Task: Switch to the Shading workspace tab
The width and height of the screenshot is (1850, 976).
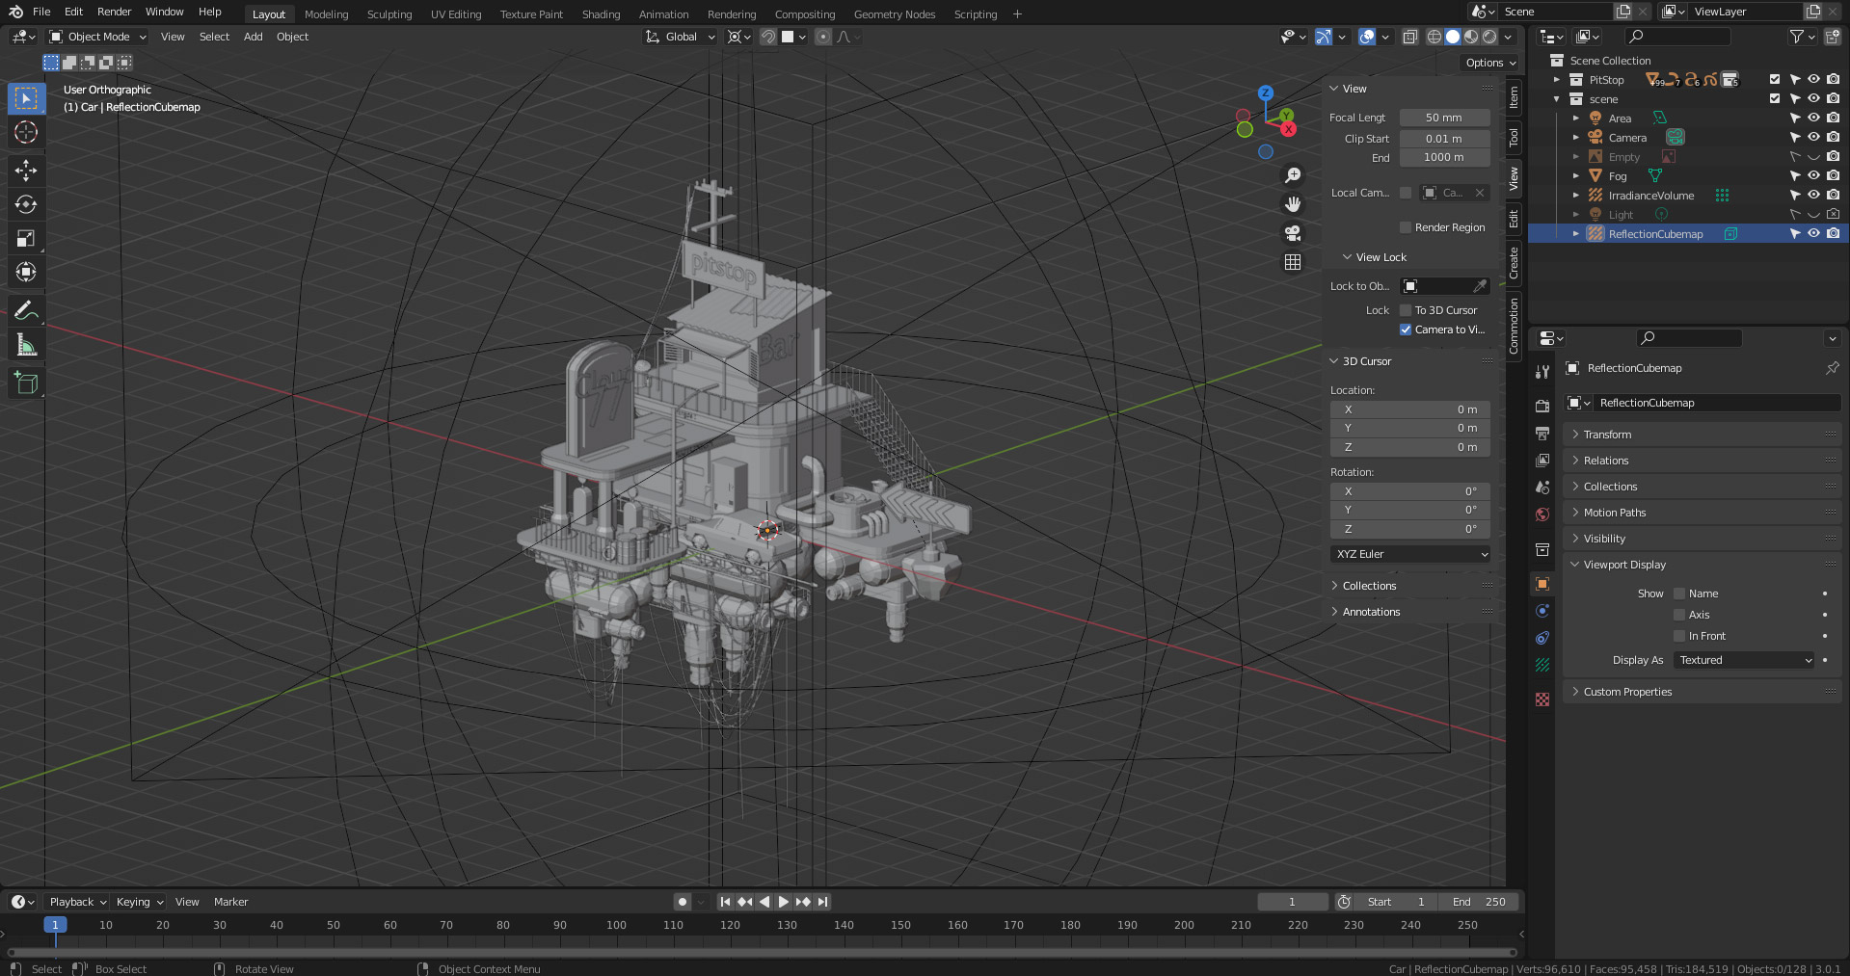Action: pos(601,14)
